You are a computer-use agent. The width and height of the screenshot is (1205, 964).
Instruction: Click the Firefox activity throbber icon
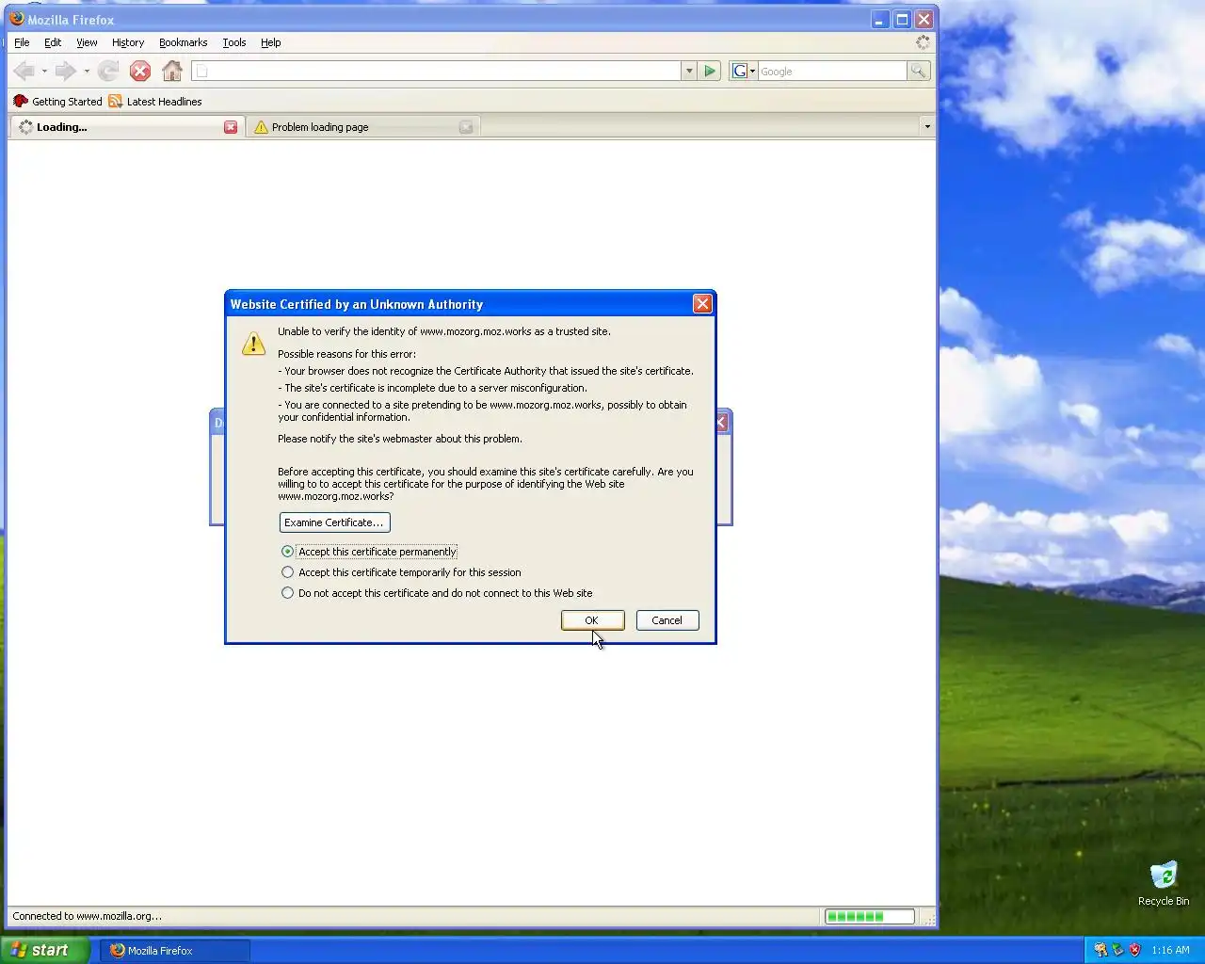[x=923, y=42]
